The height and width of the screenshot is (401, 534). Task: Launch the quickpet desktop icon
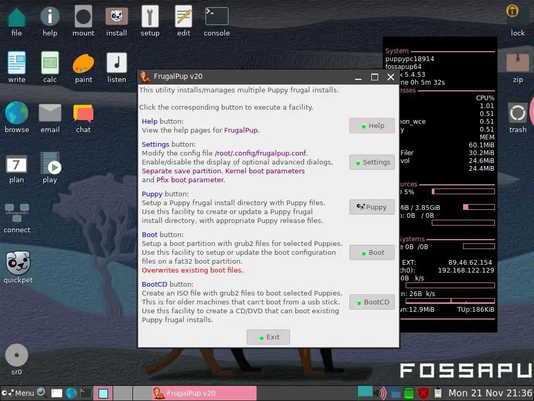pos(18,263)
